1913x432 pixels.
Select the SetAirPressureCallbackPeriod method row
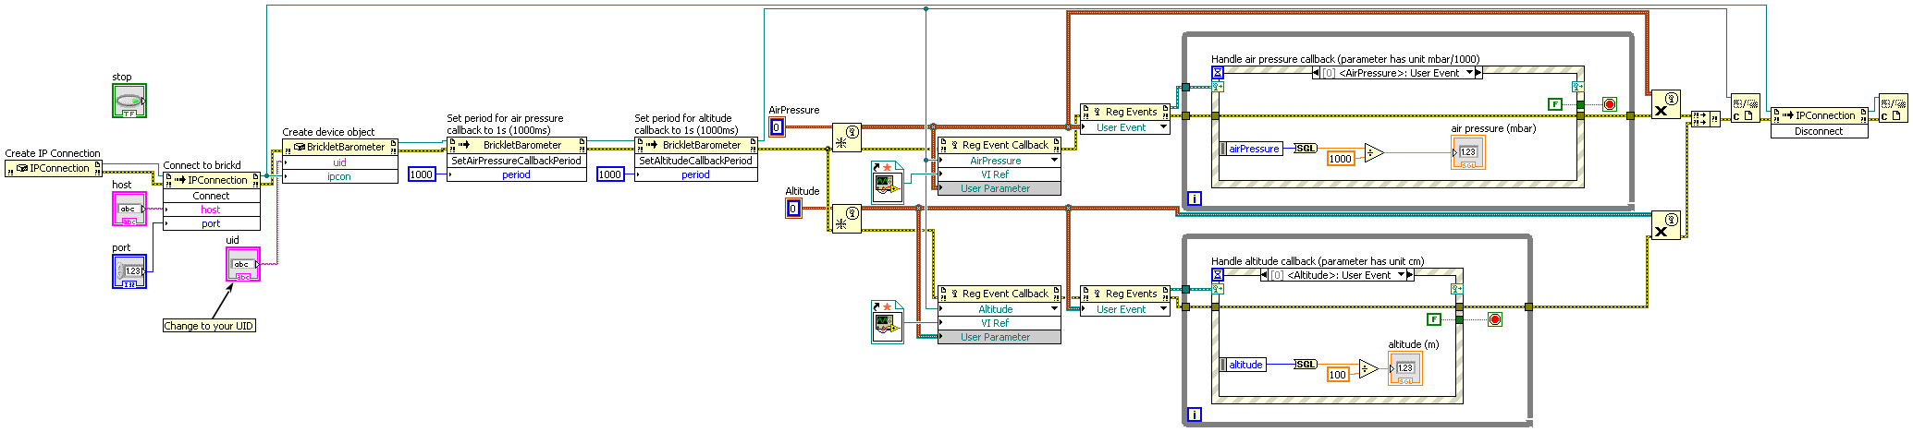pos(516,161)
